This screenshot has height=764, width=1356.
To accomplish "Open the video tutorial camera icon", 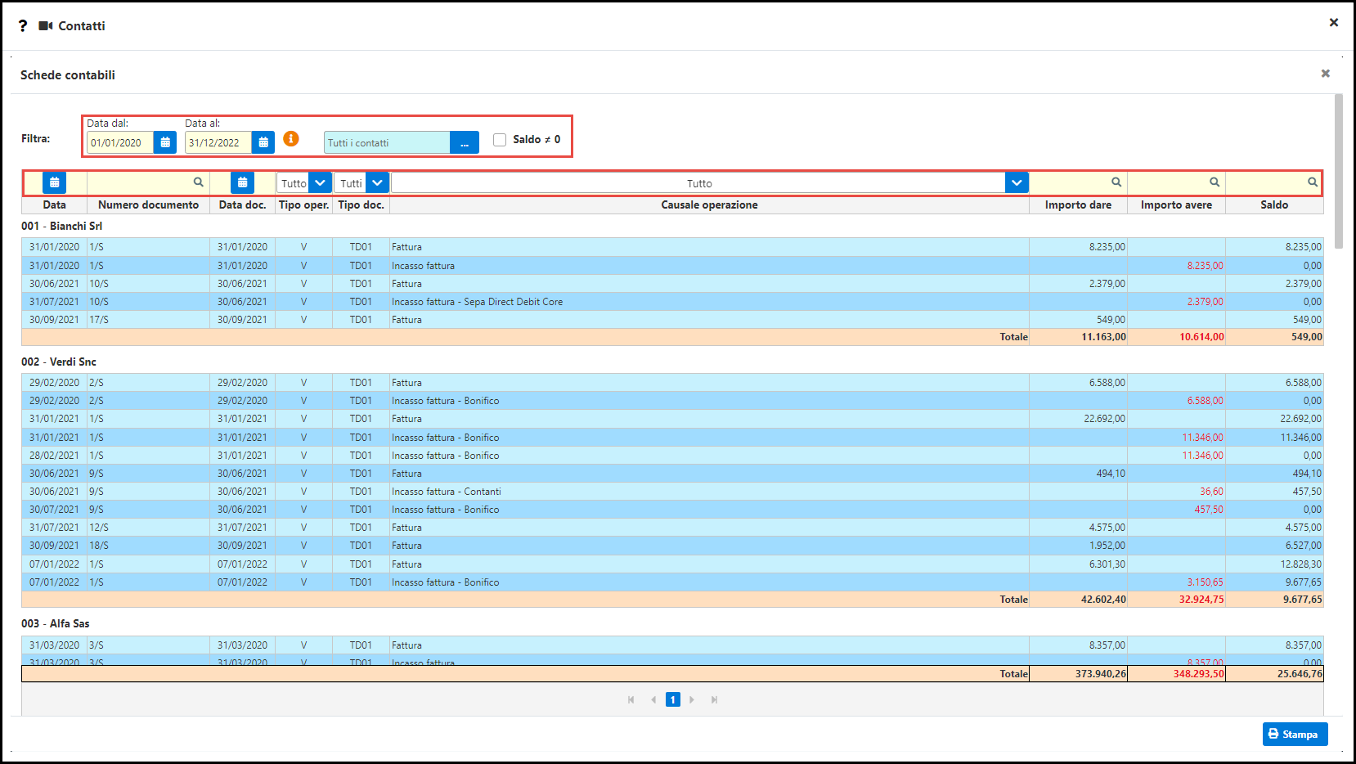I will point(46,26).
